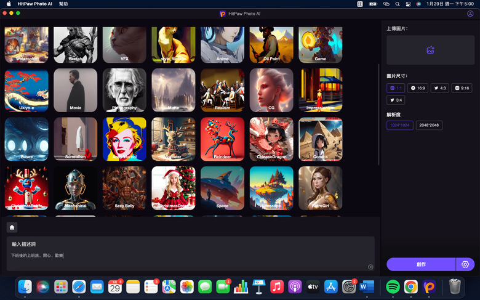Open Spotify from the Dock

[393, 287]
